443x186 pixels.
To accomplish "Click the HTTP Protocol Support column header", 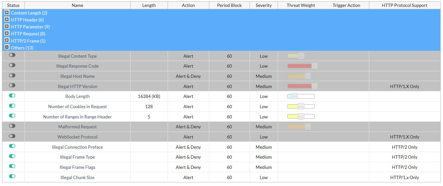I will 404,5.
